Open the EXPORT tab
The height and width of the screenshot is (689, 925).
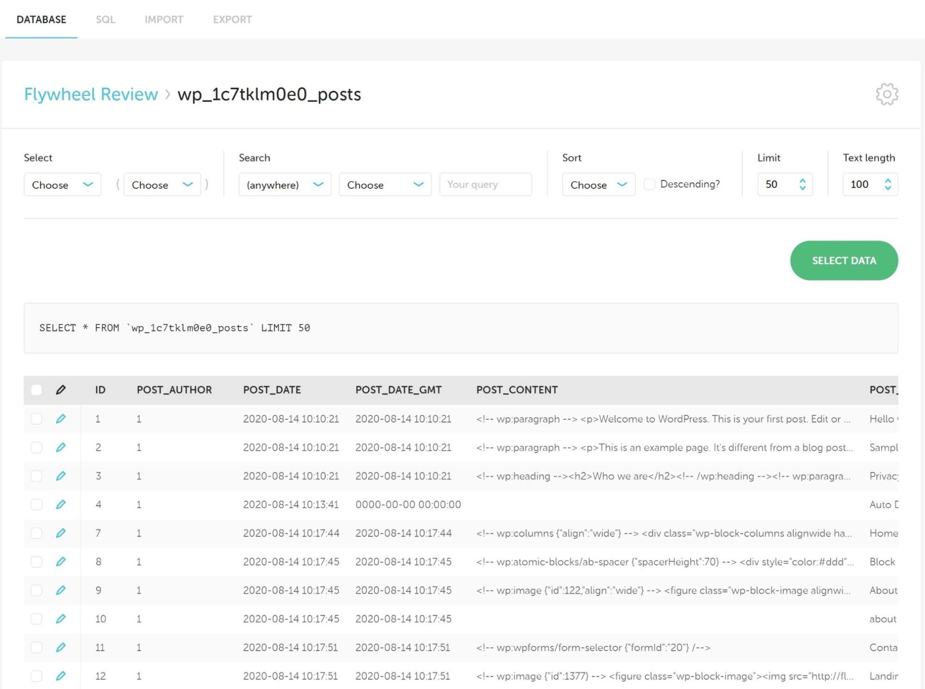tap(233, 20)
